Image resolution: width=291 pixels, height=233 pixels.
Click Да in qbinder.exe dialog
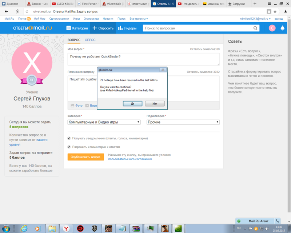click(x=132, y=103)
